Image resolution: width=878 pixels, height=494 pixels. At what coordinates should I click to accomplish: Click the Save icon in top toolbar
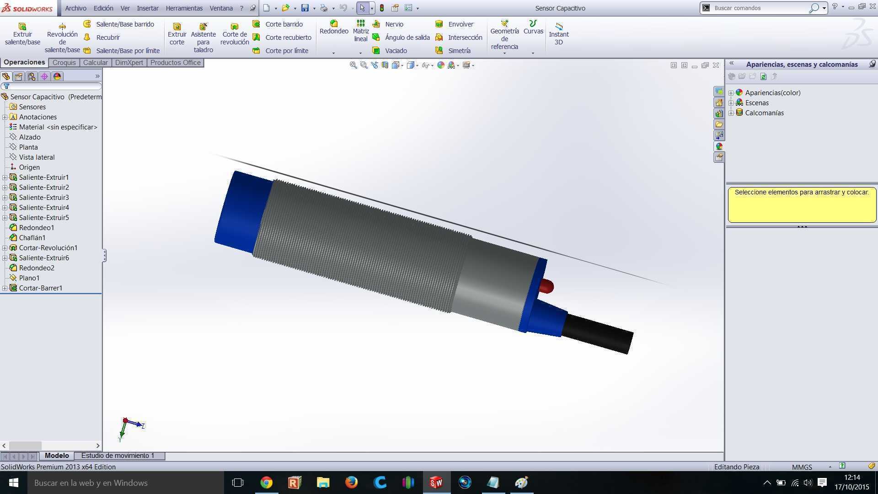305,8
